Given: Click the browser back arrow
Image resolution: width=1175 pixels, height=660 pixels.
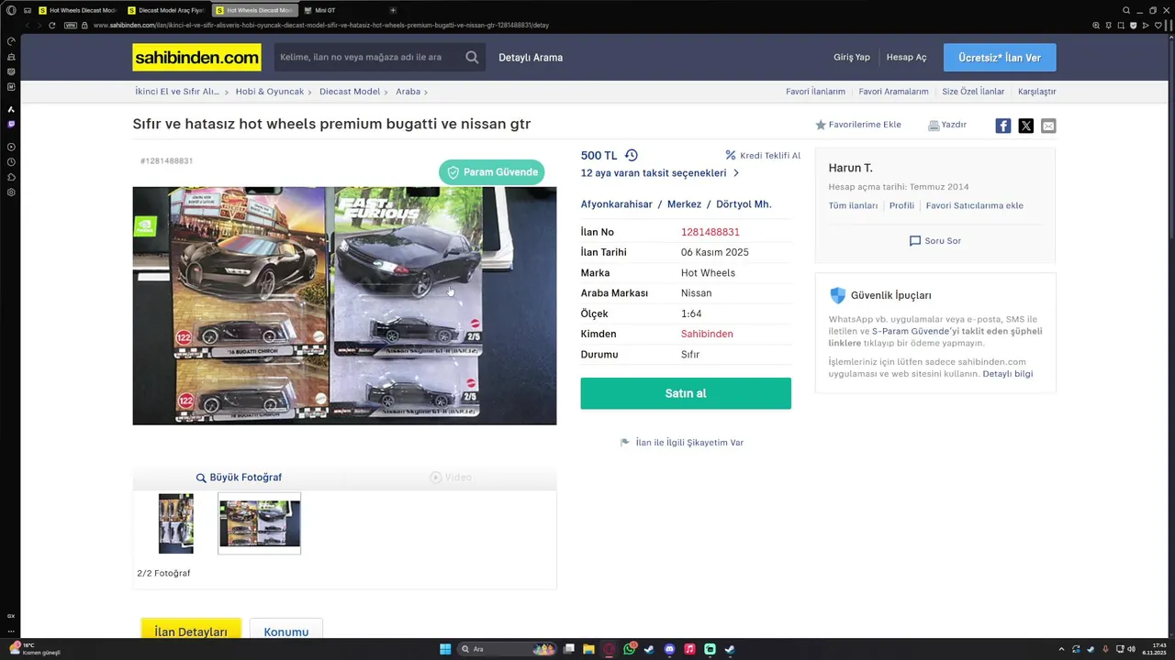Looking at the screenshot, I should pos(26,26).
